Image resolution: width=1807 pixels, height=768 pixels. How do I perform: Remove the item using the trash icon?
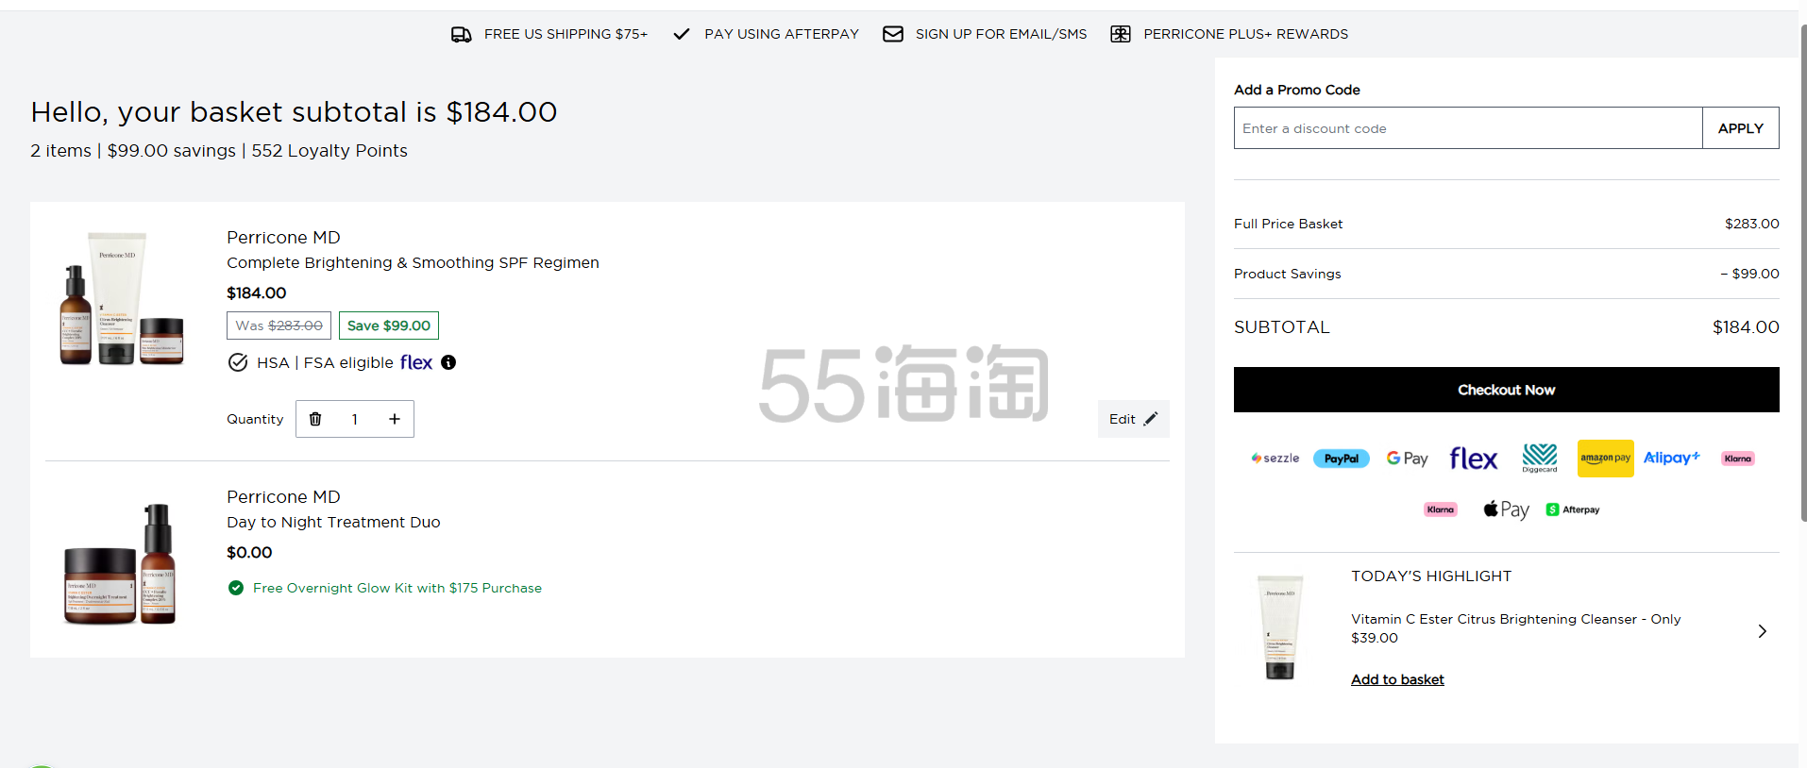coord(315,419)
